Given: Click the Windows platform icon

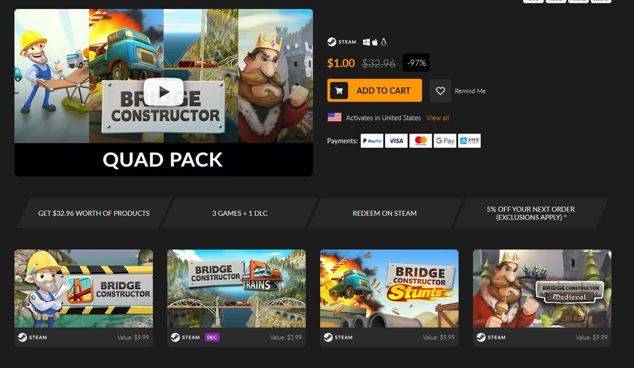Looking at the screenshot, I should coord(367,42).
